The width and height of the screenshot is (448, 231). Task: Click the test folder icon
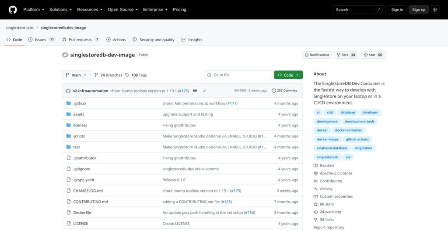[69, 147]
